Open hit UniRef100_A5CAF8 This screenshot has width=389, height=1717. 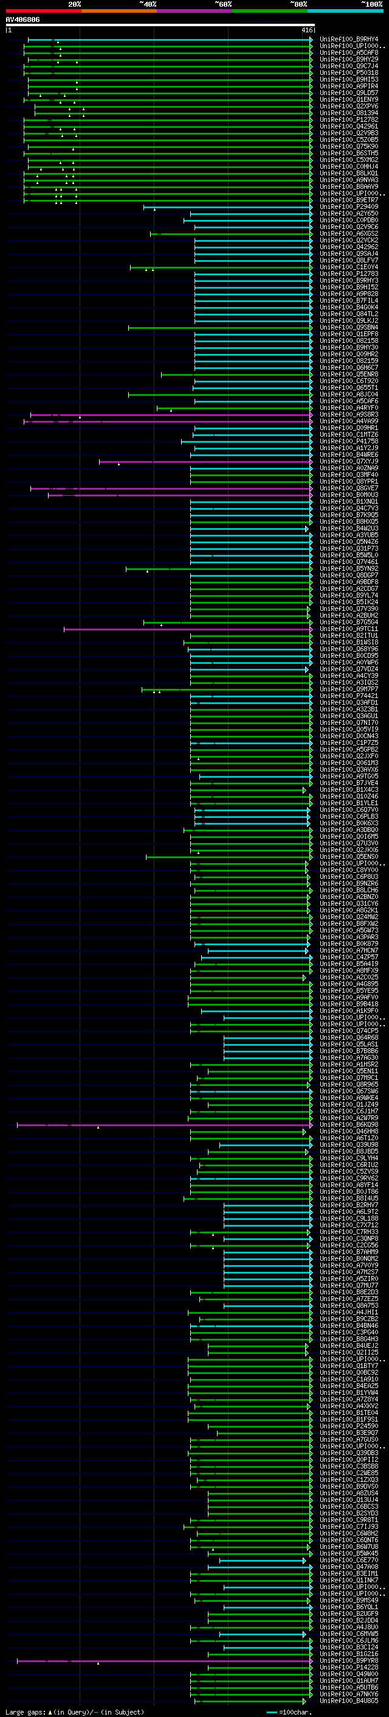coord(349,54)
